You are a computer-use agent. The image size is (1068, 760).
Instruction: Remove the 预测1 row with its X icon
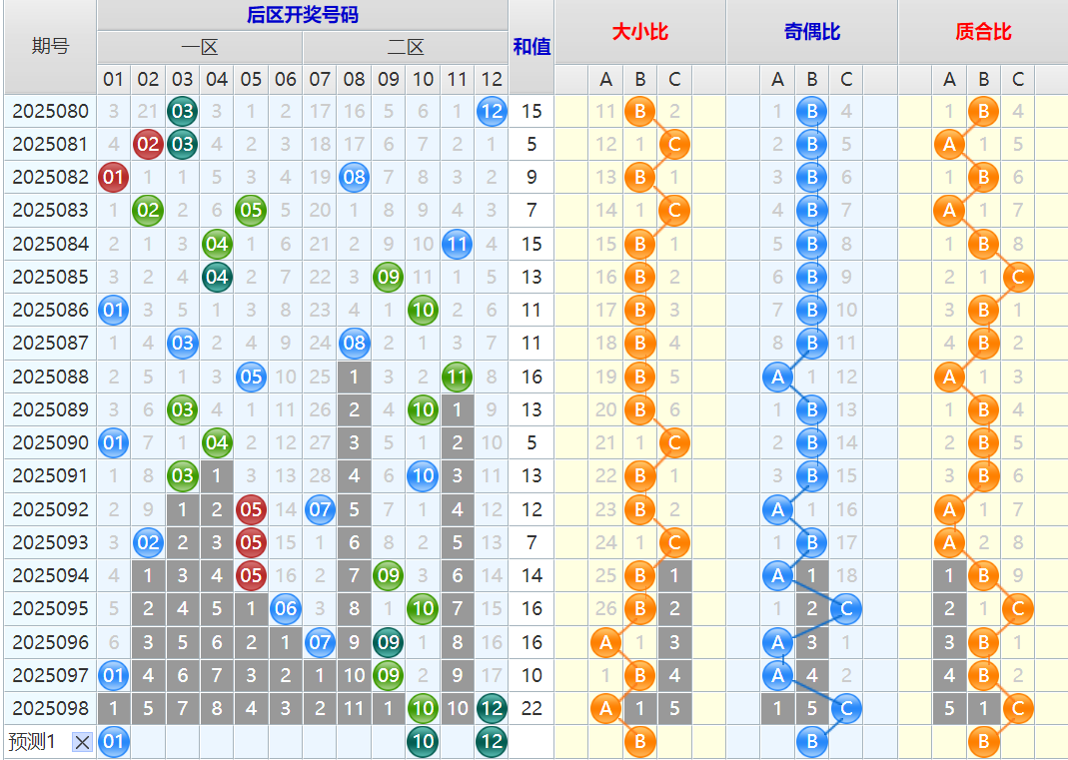click(x=82, y=742)
